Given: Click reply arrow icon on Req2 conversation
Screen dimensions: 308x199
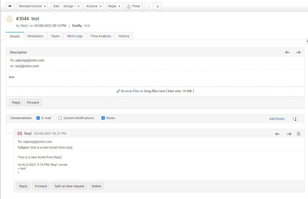Looking at the screenshot, I should tap(277, 134).
